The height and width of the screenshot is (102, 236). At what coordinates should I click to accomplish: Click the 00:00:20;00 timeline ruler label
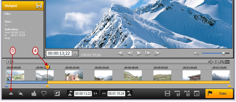[73, 68]
